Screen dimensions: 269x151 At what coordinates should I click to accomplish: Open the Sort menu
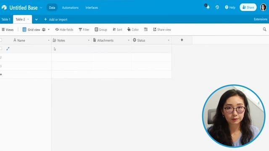[117, 30]
